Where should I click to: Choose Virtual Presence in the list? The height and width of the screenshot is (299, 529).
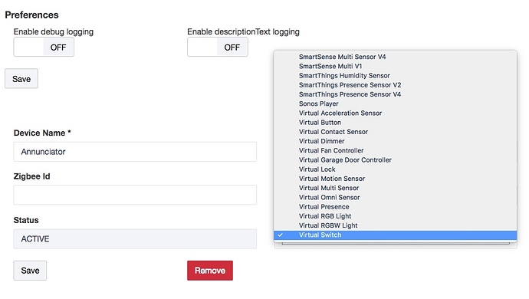pos(395,206)
